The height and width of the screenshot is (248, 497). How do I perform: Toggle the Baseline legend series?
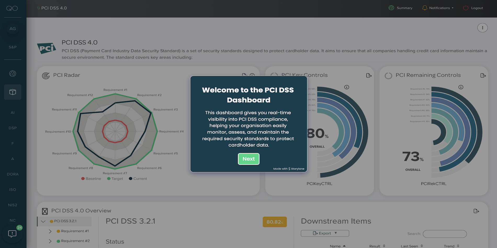91,179
